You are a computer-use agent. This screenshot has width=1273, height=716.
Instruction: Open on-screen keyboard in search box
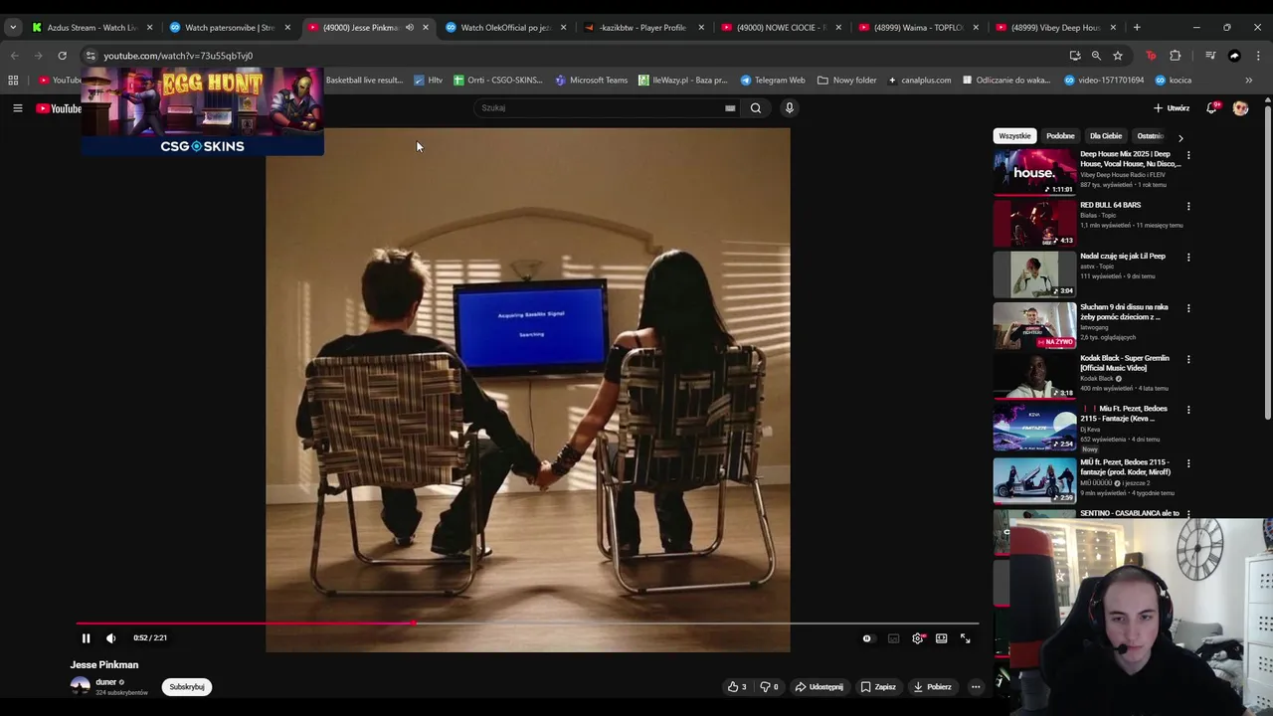coord(730,107)
